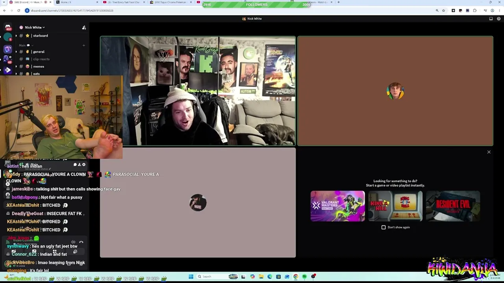Viewport: 504px width, 283px height.
Task: Switch to 2000 Topps Chrome Pokemon tab
Action: click(170, 2)
